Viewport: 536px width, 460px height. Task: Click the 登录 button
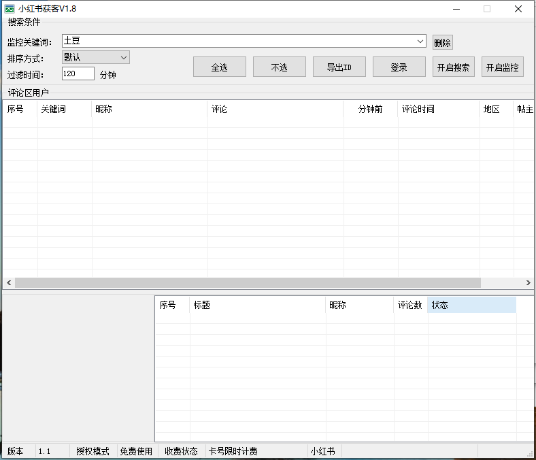(x=399, y=67)
